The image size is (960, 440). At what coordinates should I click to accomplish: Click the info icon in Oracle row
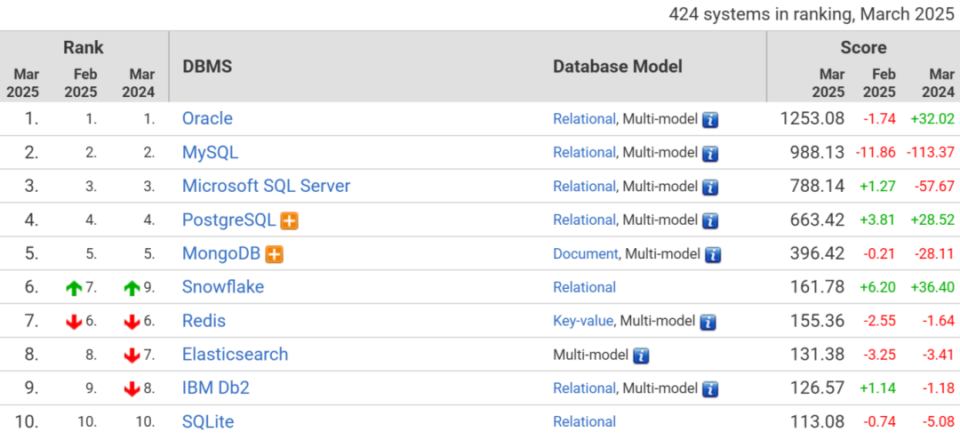[x=710, y=120]
